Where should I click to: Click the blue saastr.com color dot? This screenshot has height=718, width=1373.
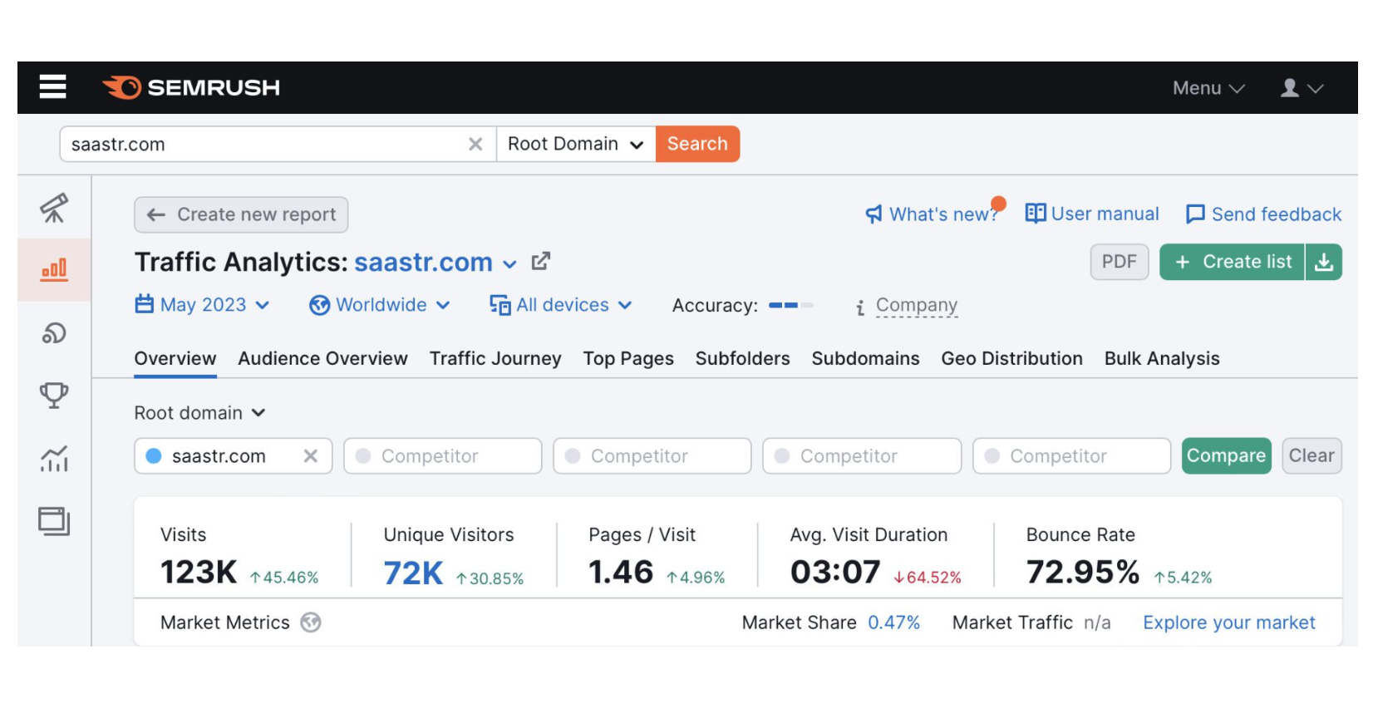pyautogui.click(x=154, y=456)
